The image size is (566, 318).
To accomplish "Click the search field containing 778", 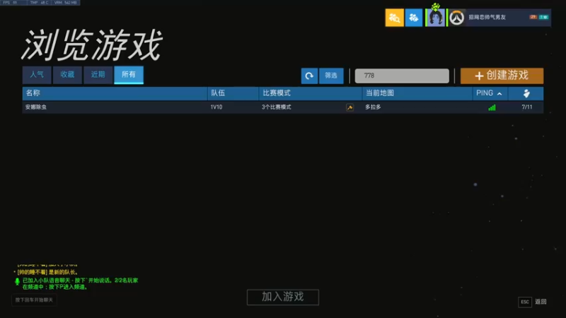I will tap(402, 76).
